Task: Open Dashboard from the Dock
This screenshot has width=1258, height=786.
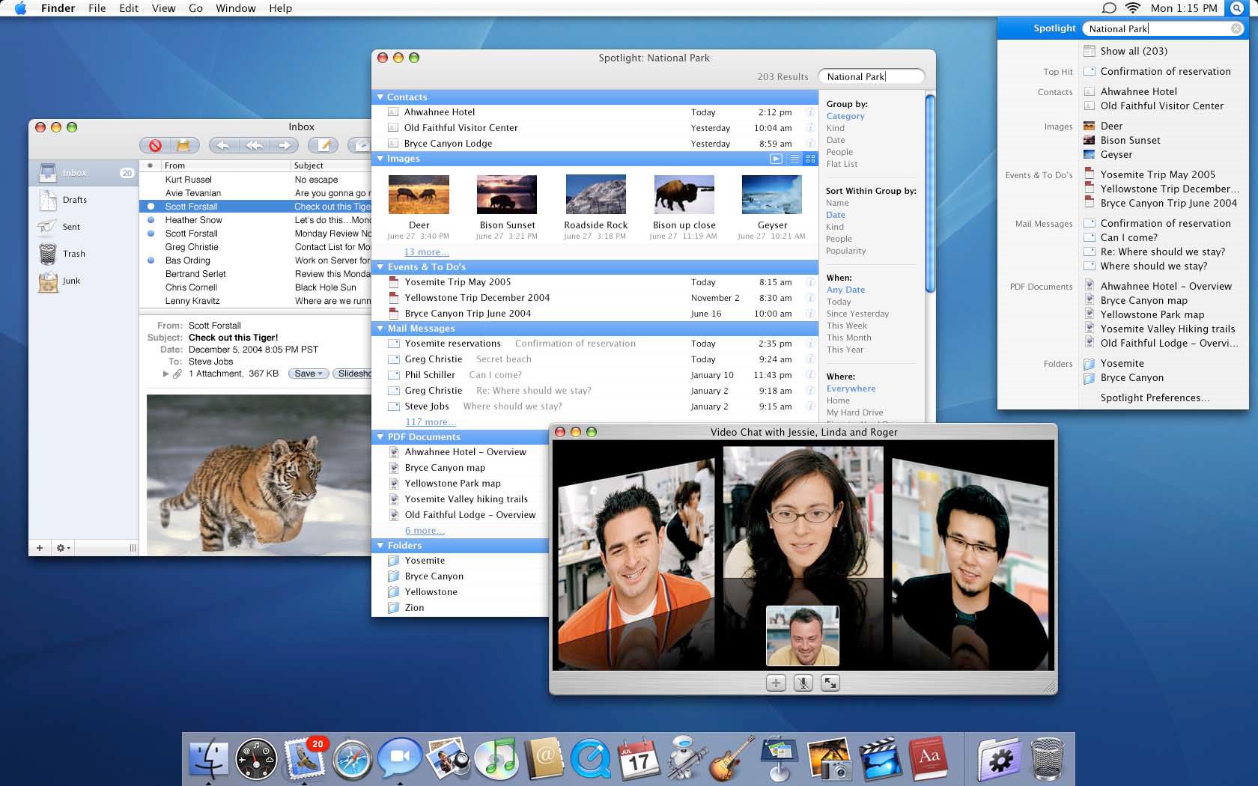Action: pos(256,760)
